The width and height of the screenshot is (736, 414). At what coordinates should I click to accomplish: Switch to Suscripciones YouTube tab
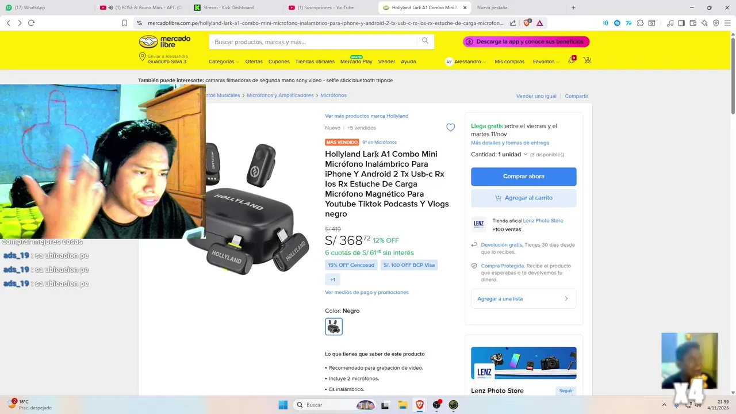tap(331, 7)
